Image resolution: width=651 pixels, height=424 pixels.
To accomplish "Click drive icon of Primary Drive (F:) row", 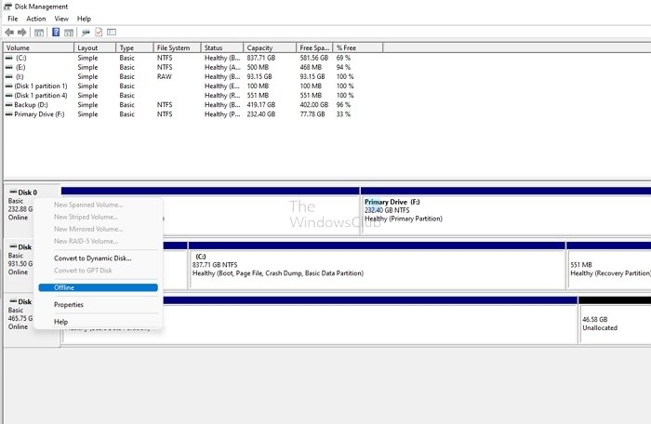I will pos(8,114).
